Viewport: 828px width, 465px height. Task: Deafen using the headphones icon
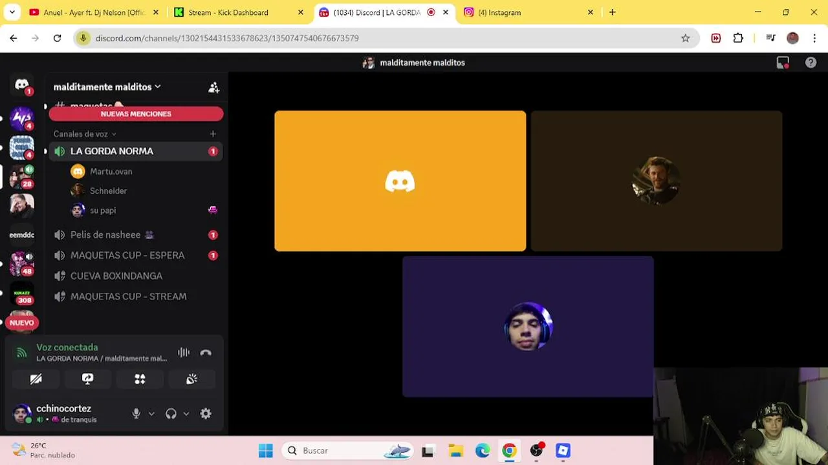pos(171,414)
